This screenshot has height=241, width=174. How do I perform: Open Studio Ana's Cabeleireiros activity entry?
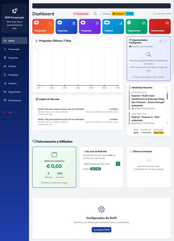coord(148,101)
